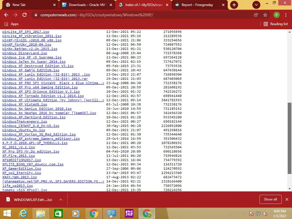Screen dimensions: 292x219
Task: Open Windows_XP_VistaVG.iso link
Action: pyautogui.click(x=25, y=104)
